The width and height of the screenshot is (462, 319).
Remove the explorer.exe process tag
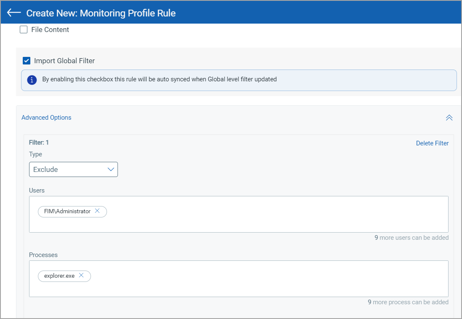81,275
